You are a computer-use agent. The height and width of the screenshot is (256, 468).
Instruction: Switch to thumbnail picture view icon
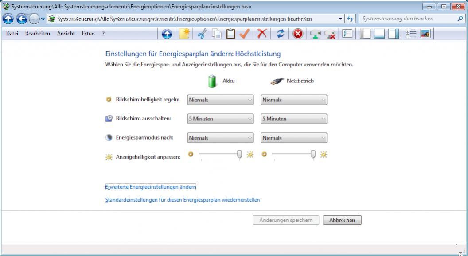click(x=425, y=33)
